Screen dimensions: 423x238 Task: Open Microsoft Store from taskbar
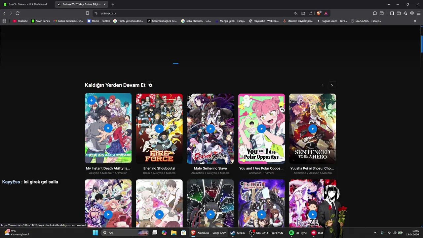[183, 233]
